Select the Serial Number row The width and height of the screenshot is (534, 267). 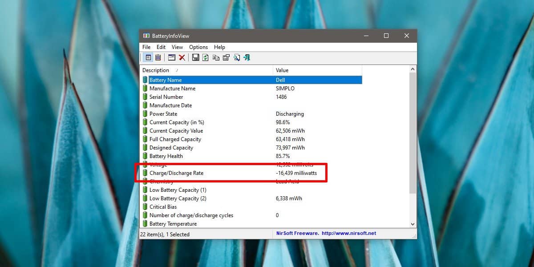[251, 97]
